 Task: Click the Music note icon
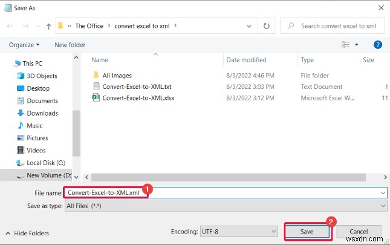[21, 125]
